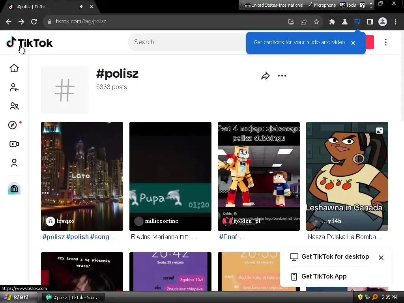Click the media control icon in toolbar
Viewport: 404px width, 303px height.
point(357,22)
